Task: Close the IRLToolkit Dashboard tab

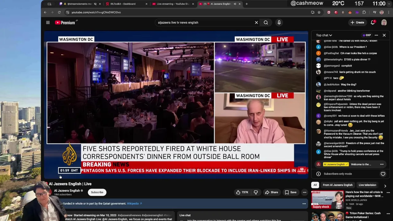Action: coord(146,4)
